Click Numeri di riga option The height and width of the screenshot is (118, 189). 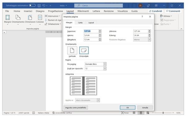(53, 20)
